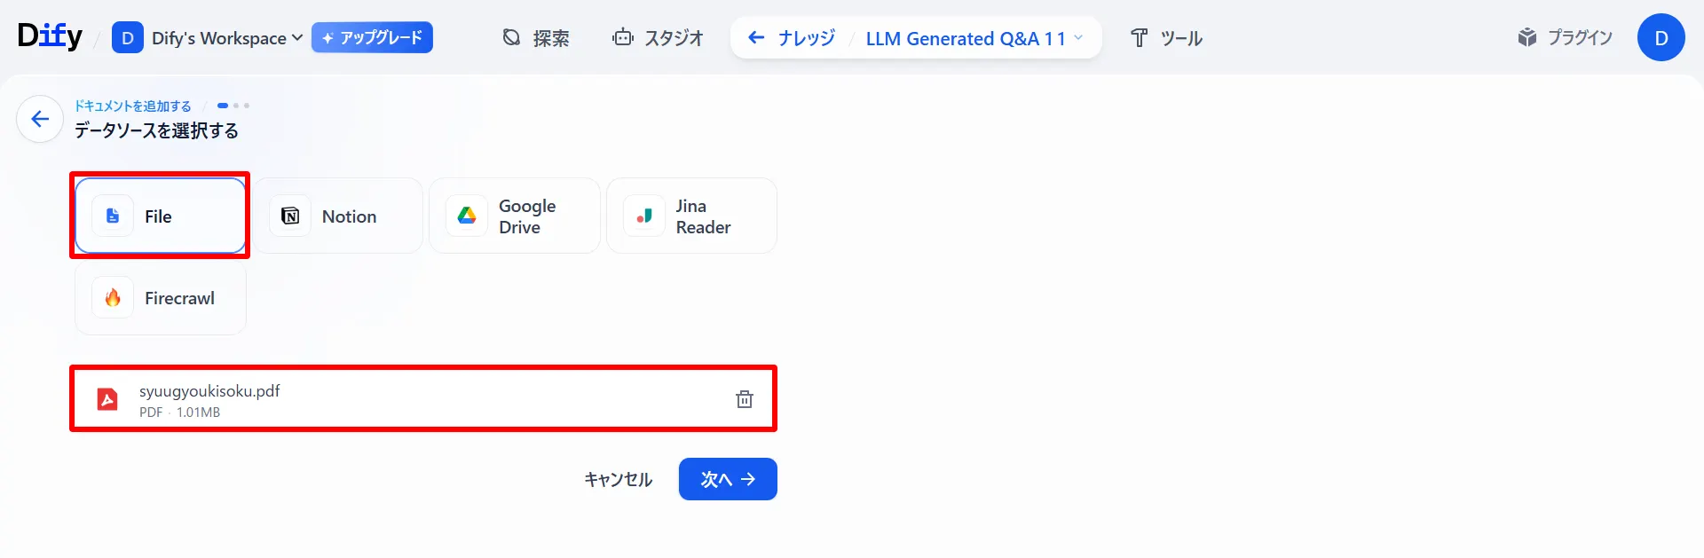Screen dimensions: 1704x558
Task: Click the 次へ (Next) button
Action: pyautogui.click(x=728, y=478)
